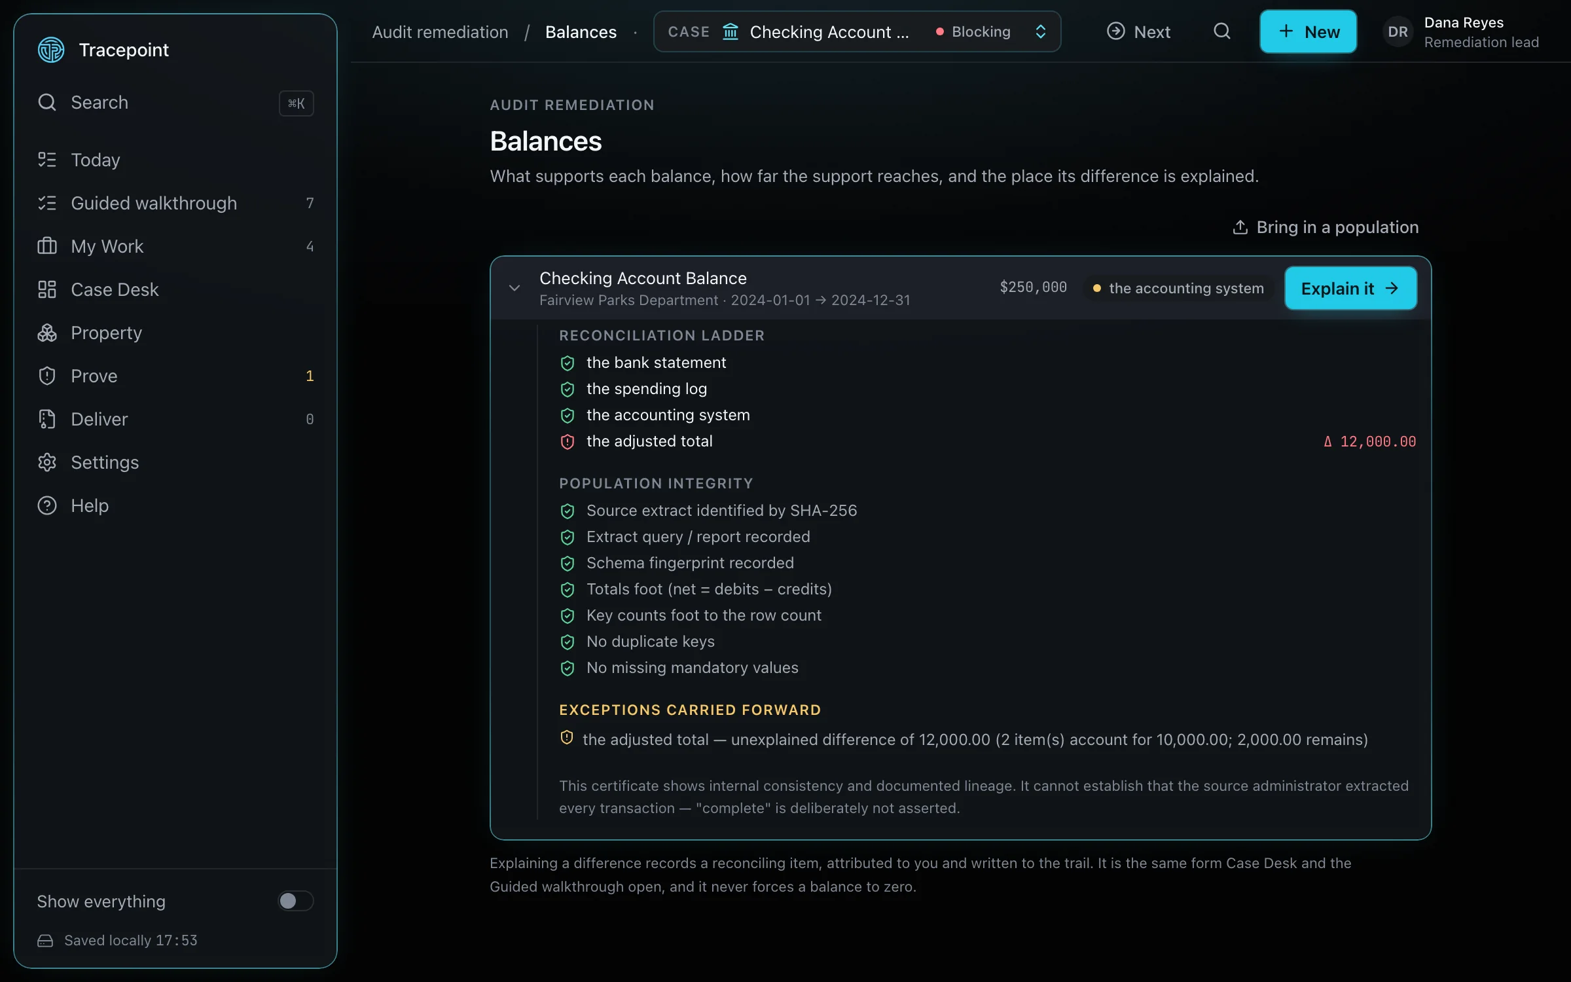Viewport: 1571px width, 982px height.
Task: Click the Explain it button
Action: 1350,288
